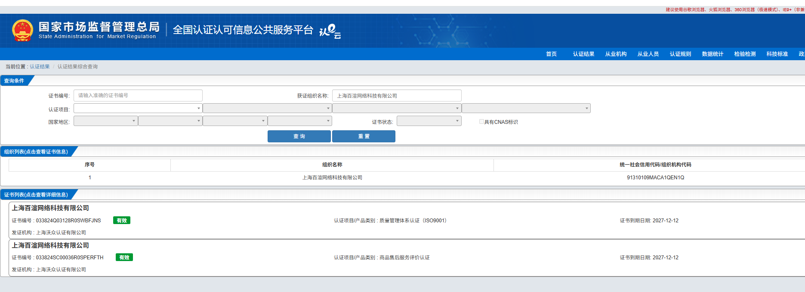Open the first 国家地区 dropdown
805x292 pixels.
tap(105, 121)
